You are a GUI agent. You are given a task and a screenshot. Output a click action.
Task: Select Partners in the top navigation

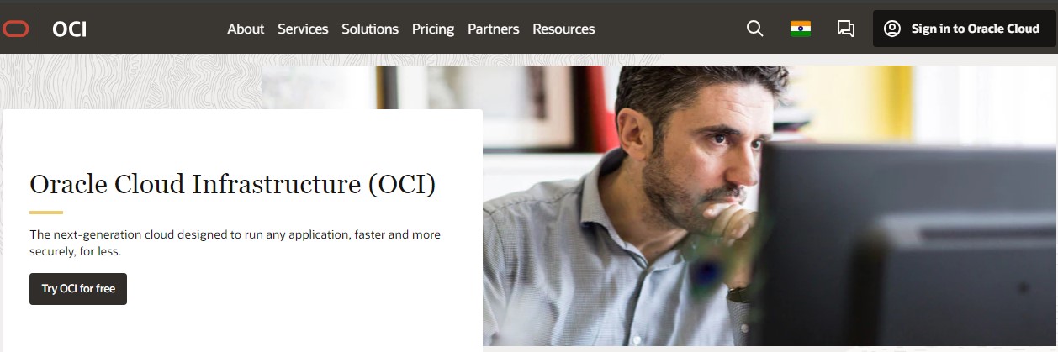(x=494, y=29)
